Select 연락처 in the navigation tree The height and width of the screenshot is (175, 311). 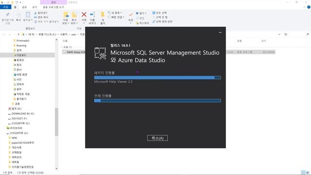click(x=20, y=84)
